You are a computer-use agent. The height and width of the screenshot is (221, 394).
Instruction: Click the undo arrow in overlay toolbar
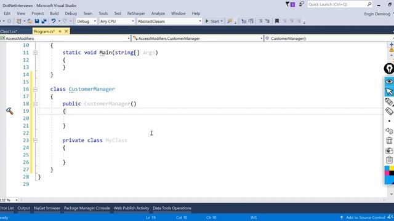[x=389, y=131]
